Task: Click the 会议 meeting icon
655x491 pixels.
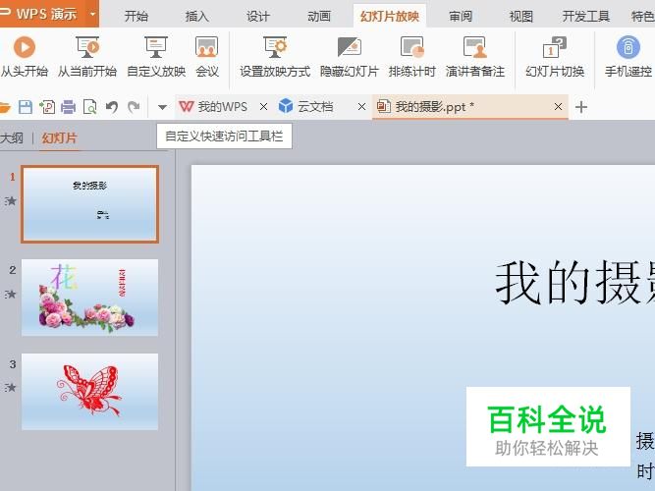Action: 207,57
